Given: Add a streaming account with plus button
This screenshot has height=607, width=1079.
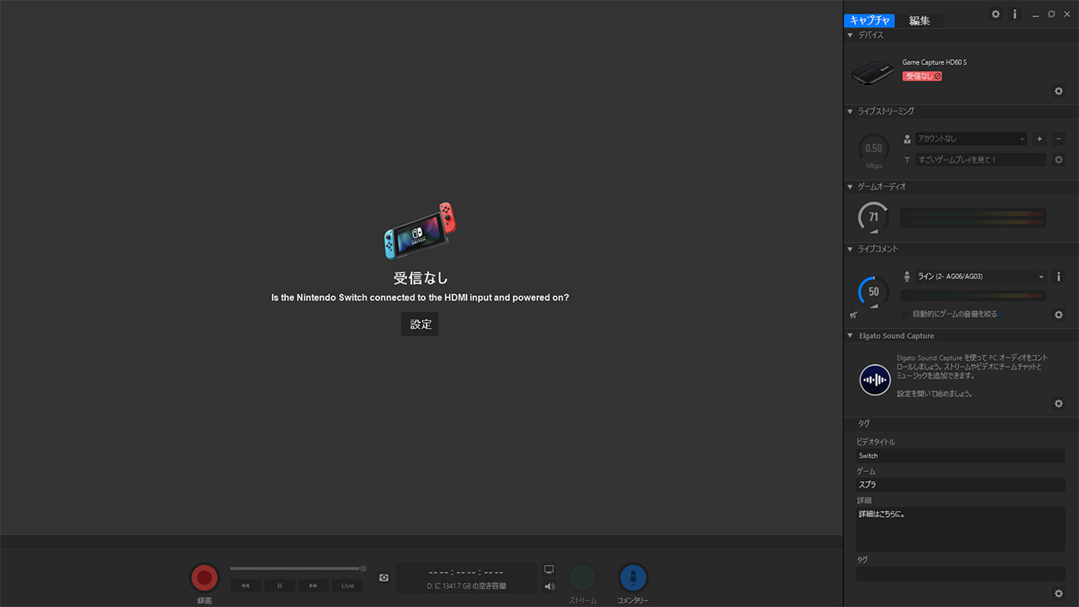Looking at the screenshot, I should [1039, 138].
